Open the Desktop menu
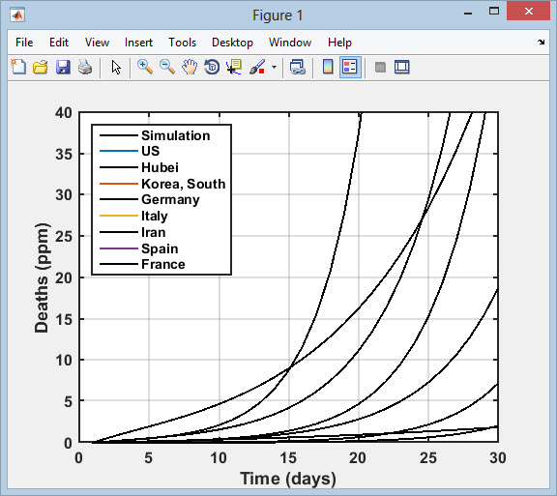This screenshot has width=557, height=496. tap(232, 43)
